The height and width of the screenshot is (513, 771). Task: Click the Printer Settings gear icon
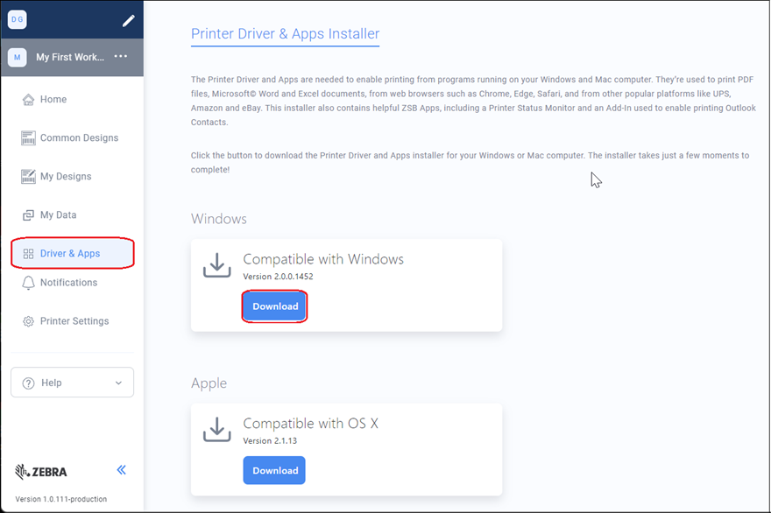pos(28,321)
